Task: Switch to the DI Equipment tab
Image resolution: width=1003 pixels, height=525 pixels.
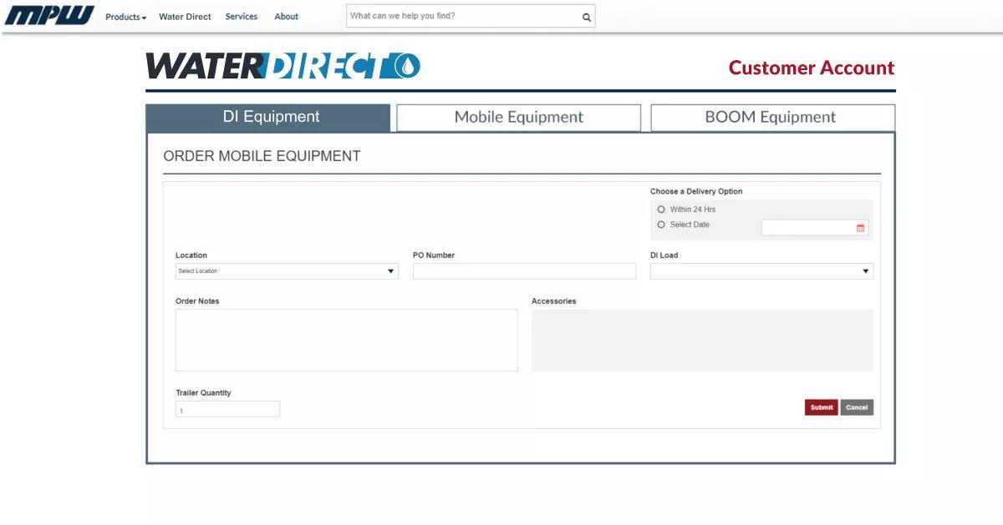Action: pyautogui.click(x=270, y=117)
